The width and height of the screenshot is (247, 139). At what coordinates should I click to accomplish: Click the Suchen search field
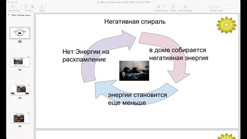216,7
